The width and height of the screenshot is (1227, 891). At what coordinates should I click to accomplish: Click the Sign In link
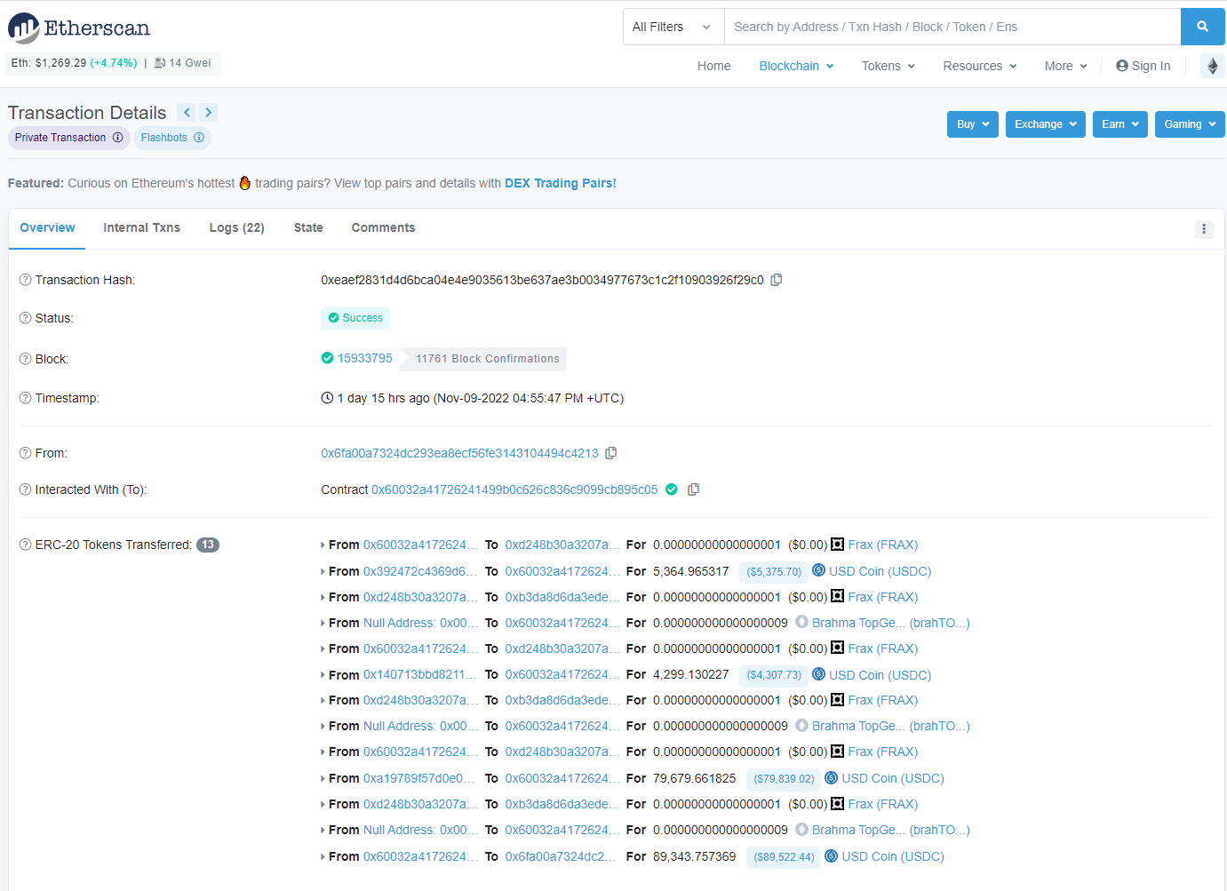[x=1143, y=66]
